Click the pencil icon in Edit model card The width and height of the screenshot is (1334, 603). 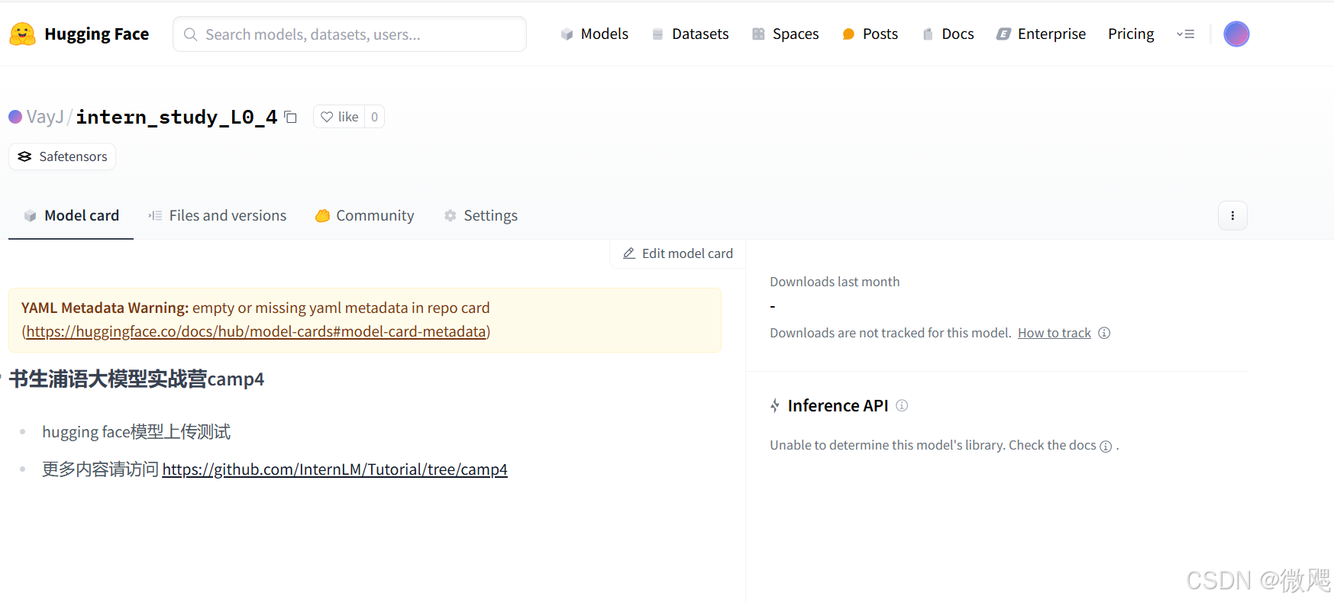[629, 253]
